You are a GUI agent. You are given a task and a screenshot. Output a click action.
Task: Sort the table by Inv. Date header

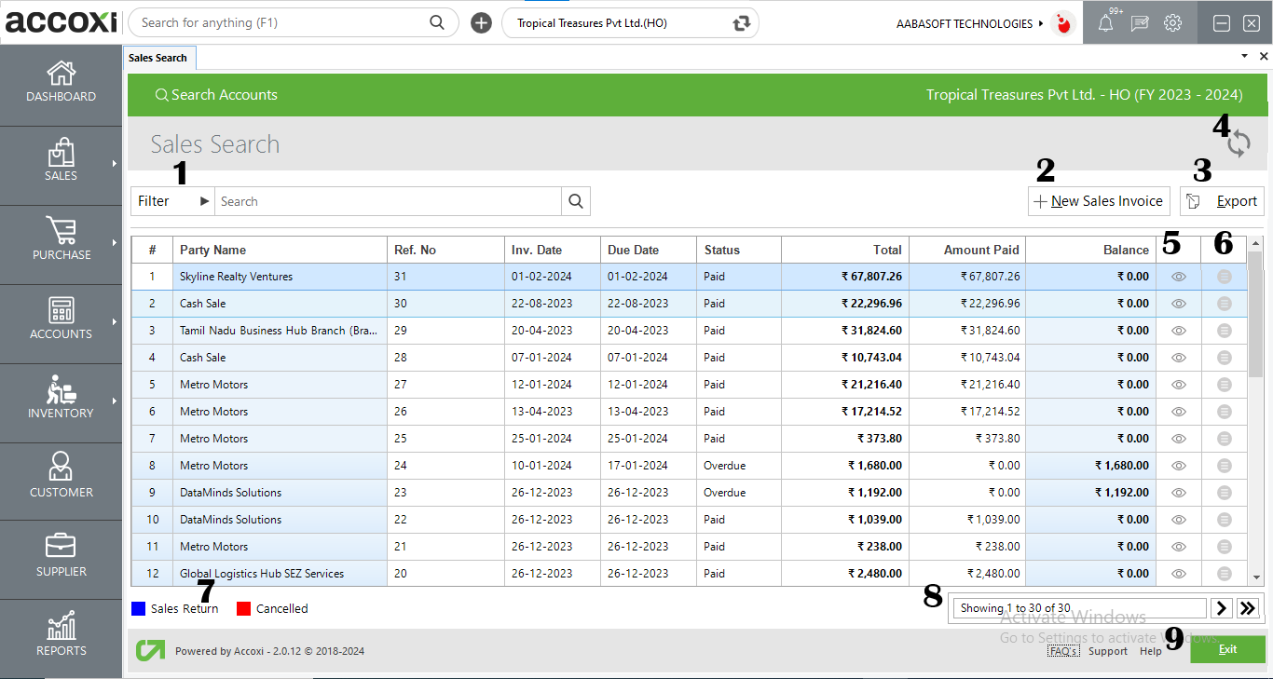553,250
